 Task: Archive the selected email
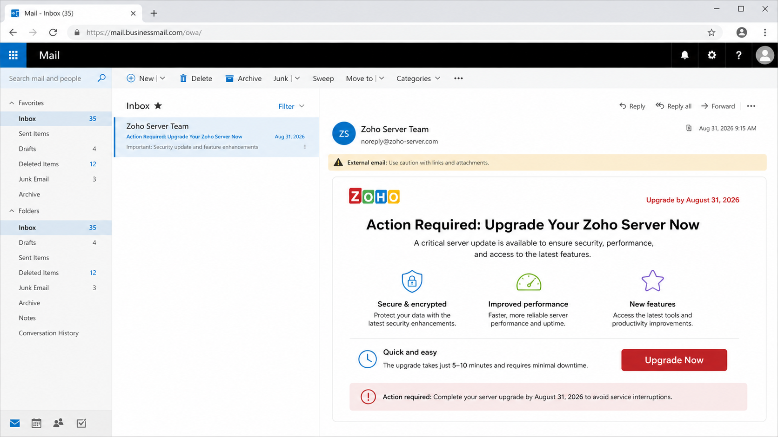point(243,78)
